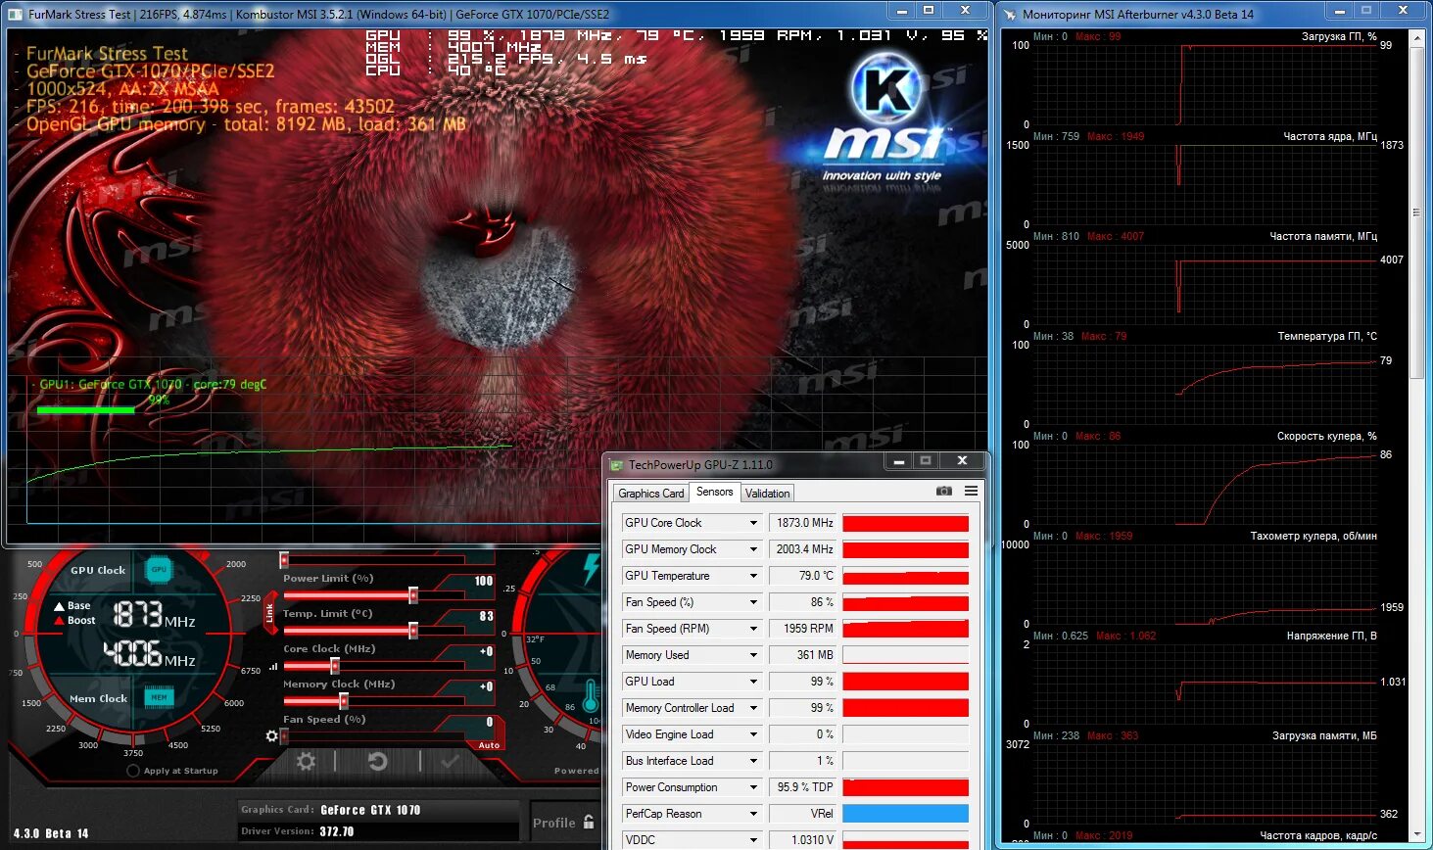Expand Memory Controller Load sensor dropdown
This screenshot has width=1433, height=850.
[753, 708]
